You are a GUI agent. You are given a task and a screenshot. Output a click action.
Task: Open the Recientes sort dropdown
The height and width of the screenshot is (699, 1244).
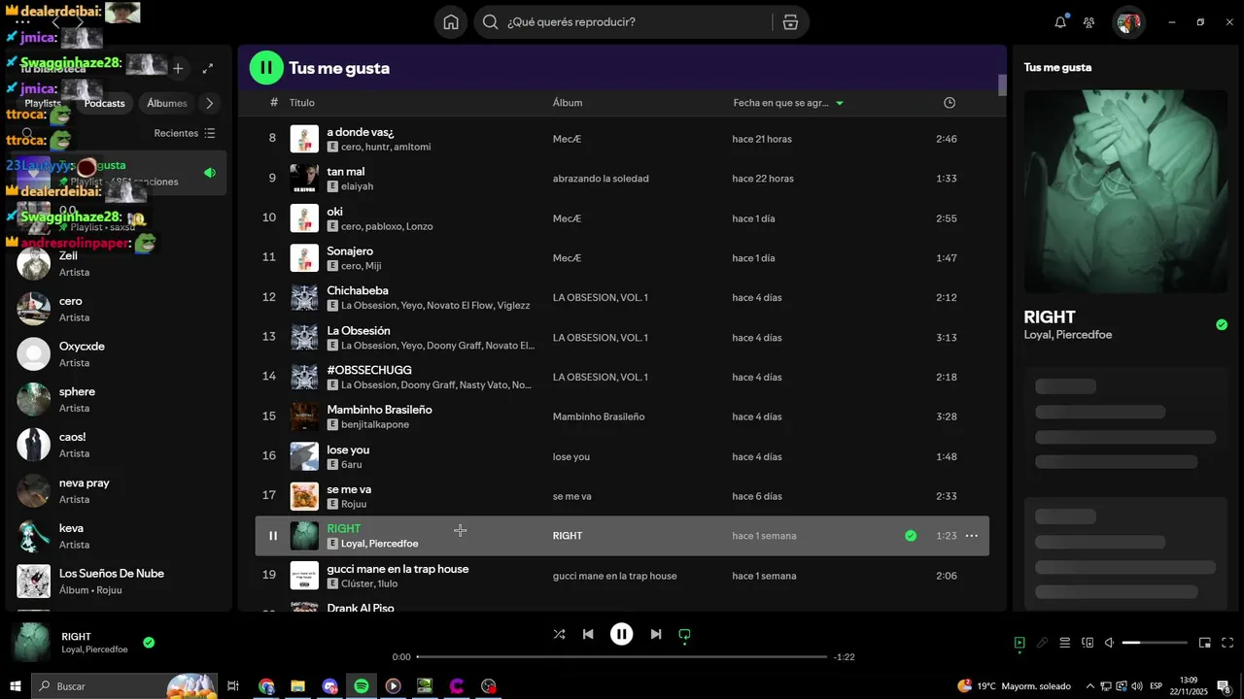pyautogui.click(x=185, y=133)
